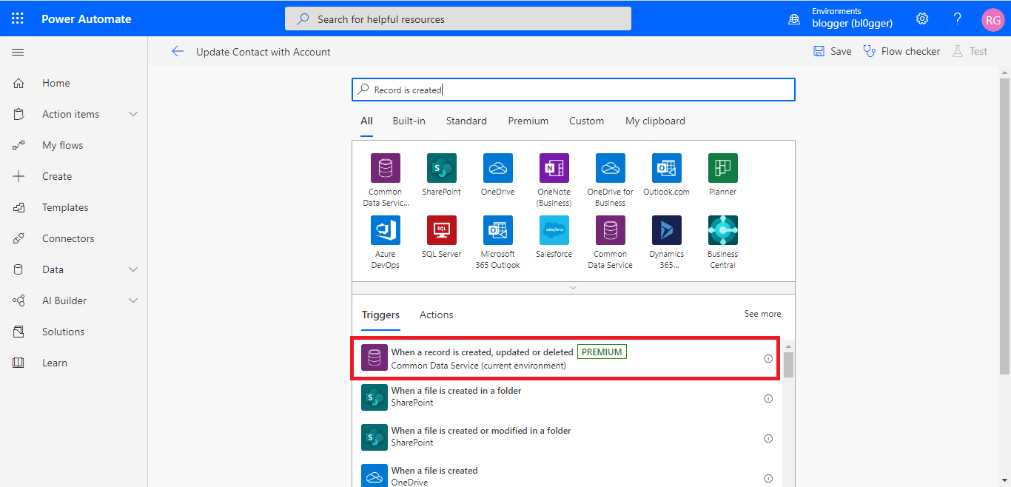Click the See more link
The image size is (1011, 487).
point(762,314)
